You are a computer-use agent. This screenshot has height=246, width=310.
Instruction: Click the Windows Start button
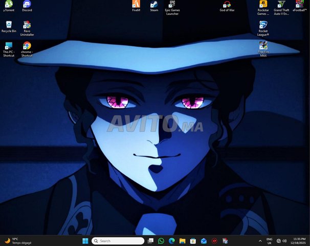pyautogui.click(x=85, y=241)
